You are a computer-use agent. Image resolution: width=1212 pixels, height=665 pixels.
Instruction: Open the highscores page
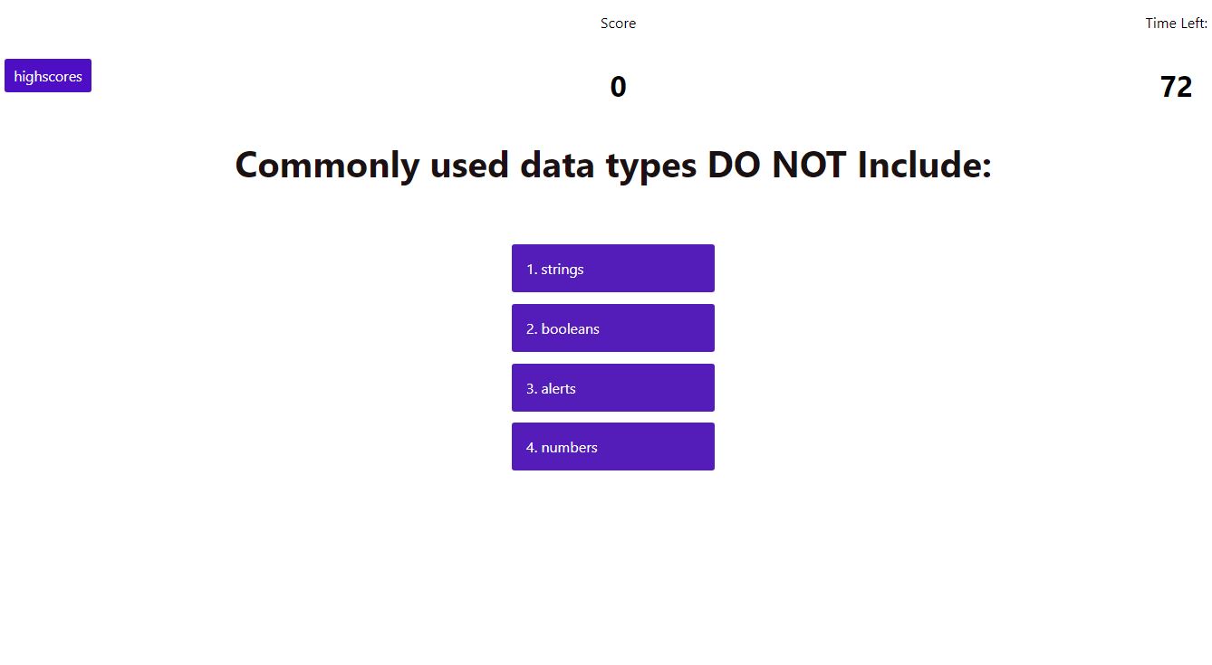pos(48,76)
